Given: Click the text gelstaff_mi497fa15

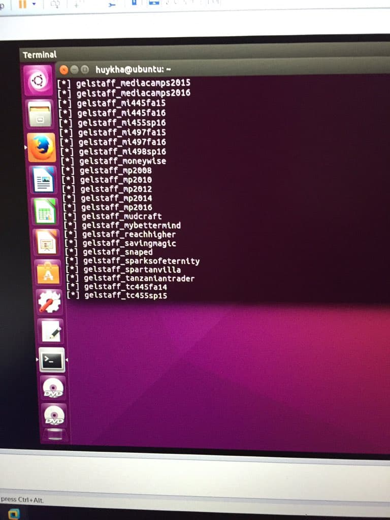Looking at the screenshot, I should tap(122, 133).
